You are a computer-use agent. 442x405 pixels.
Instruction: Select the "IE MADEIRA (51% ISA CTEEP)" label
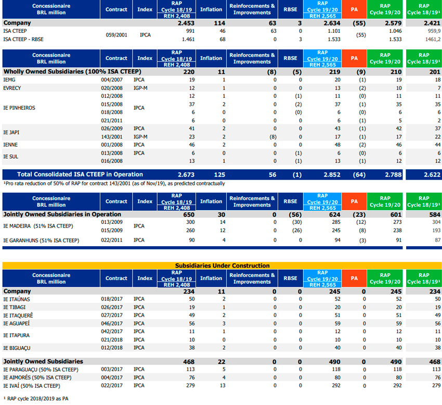click(x=38, y=226)
